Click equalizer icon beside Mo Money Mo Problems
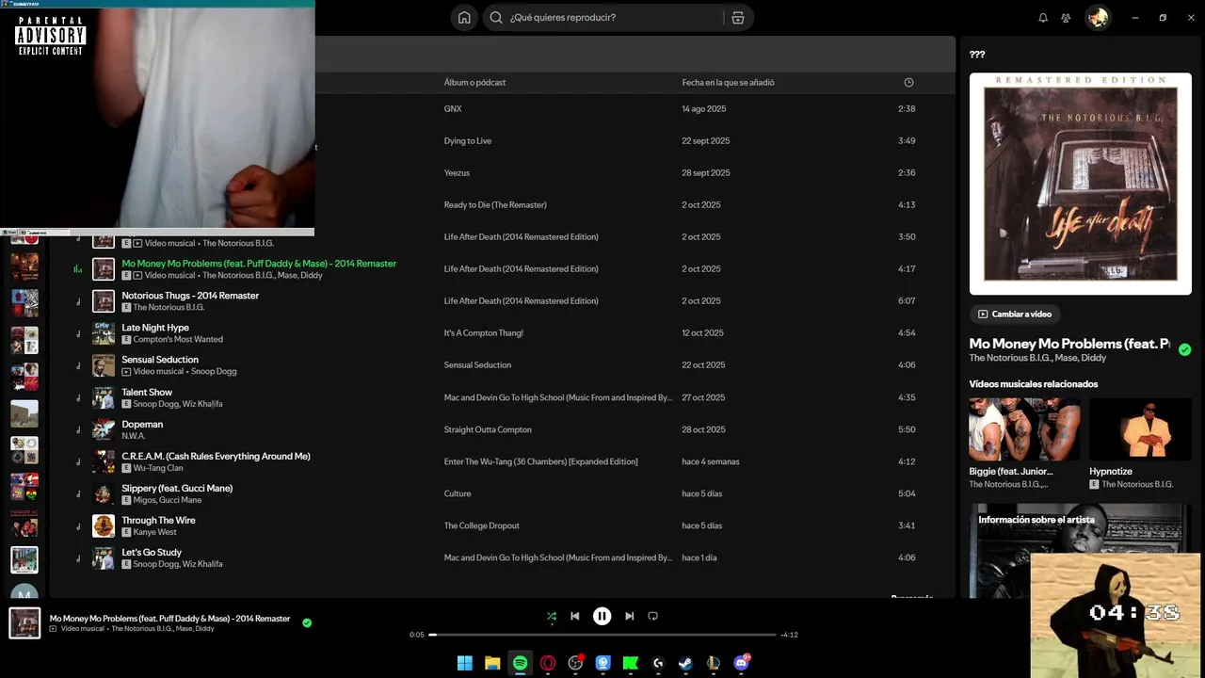1205x678 pixels. (78, 269)
